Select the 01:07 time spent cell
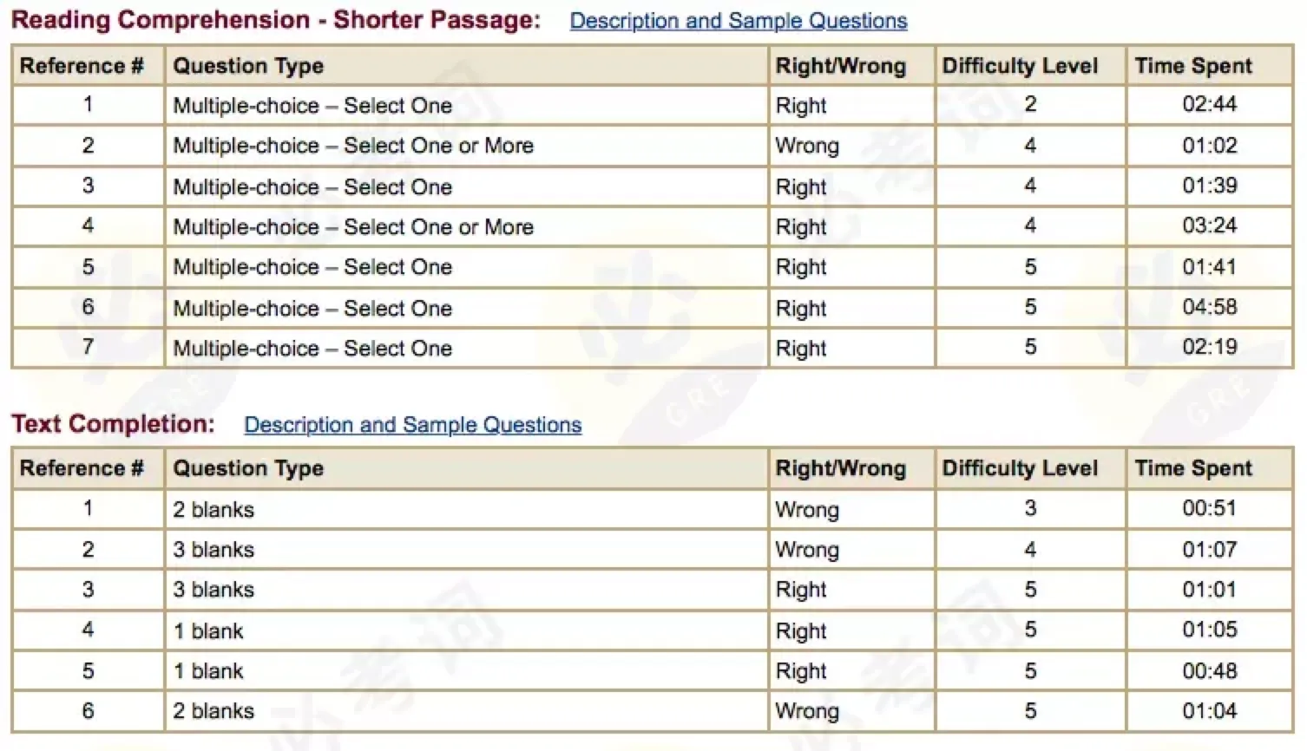This screenshot has width=1307, height=751. 1209,550
